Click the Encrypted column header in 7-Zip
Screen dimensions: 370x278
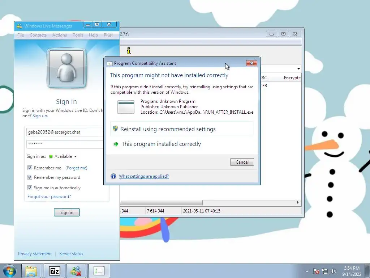(292, 78)
